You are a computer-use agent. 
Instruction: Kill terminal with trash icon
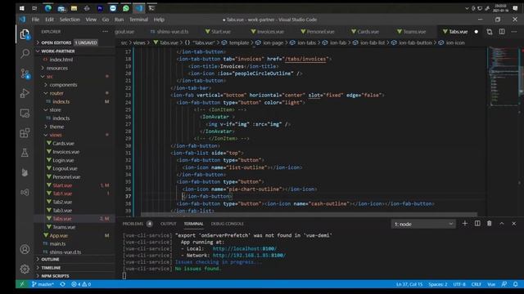(x=490, y=223)
